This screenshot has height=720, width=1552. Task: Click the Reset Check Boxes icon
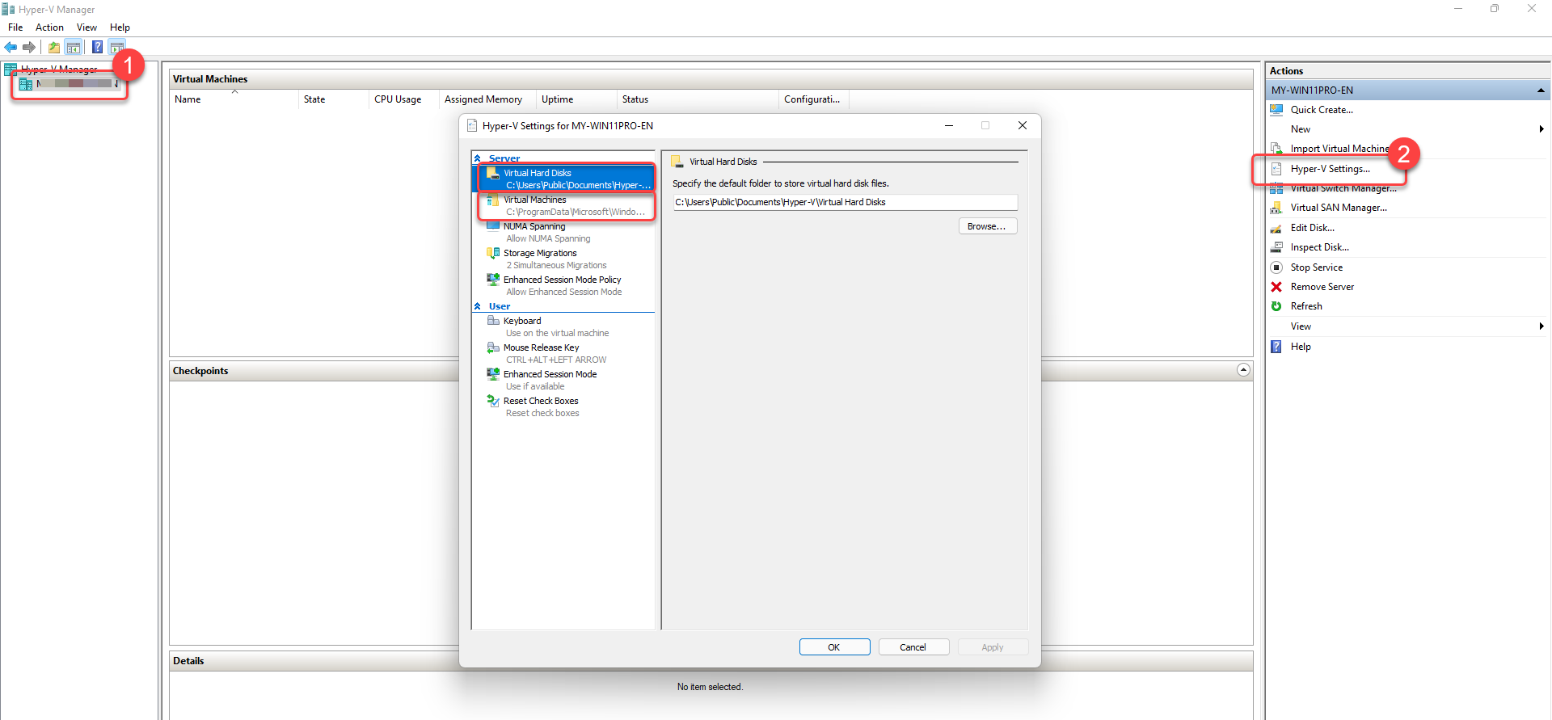(x=493, y=401)
